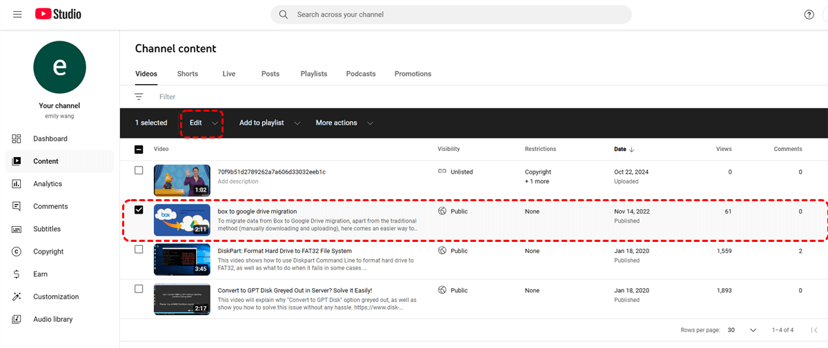
Task: Click the Public globe icon for GPT Disk video
Action: [442, 290]
